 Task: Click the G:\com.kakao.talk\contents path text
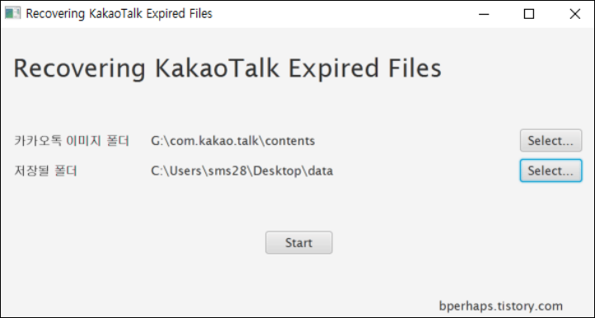[x=233, y=141]
